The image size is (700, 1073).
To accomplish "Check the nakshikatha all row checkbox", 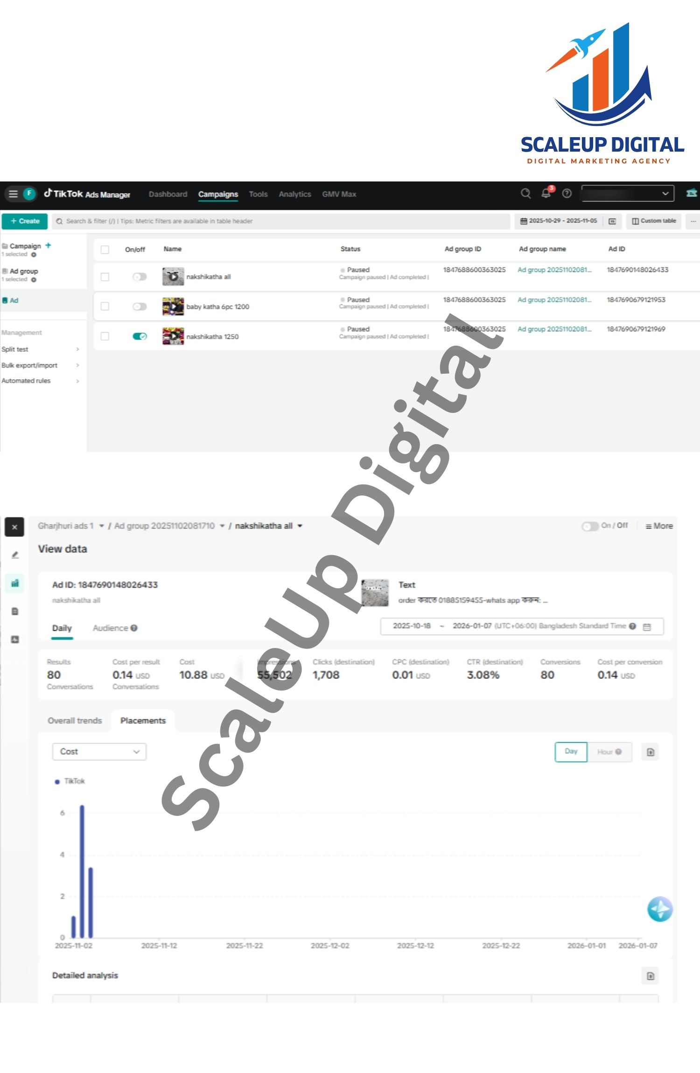I will 105,277.
